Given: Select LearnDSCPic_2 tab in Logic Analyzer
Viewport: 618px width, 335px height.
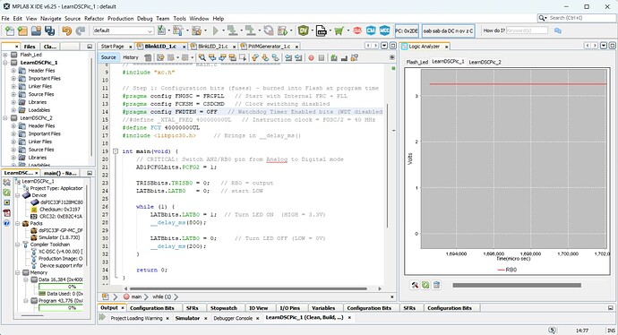Looking at the screenshot, I should tap(485, 63).
